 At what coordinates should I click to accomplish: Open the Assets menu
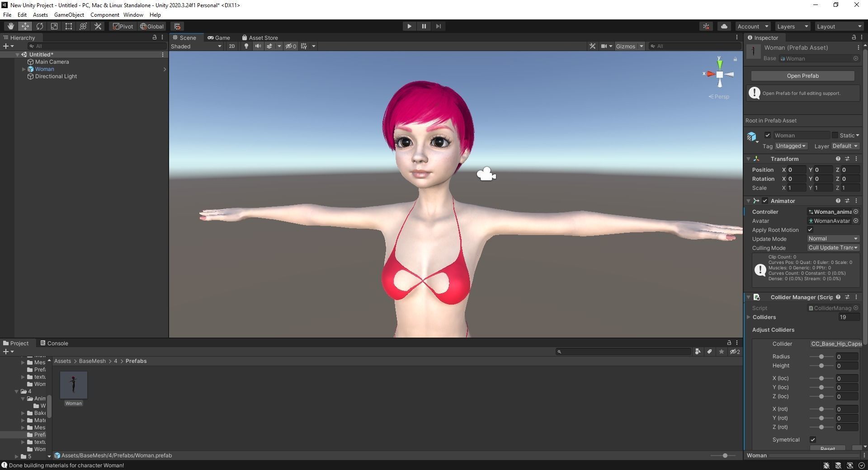click(40, 15)
